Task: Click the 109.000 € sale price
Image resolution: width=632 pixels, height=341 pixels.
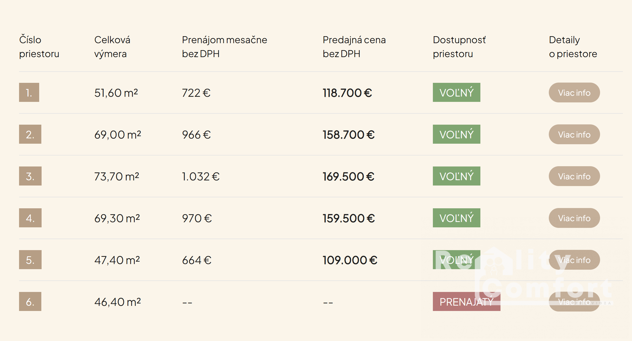Action: 350,260
